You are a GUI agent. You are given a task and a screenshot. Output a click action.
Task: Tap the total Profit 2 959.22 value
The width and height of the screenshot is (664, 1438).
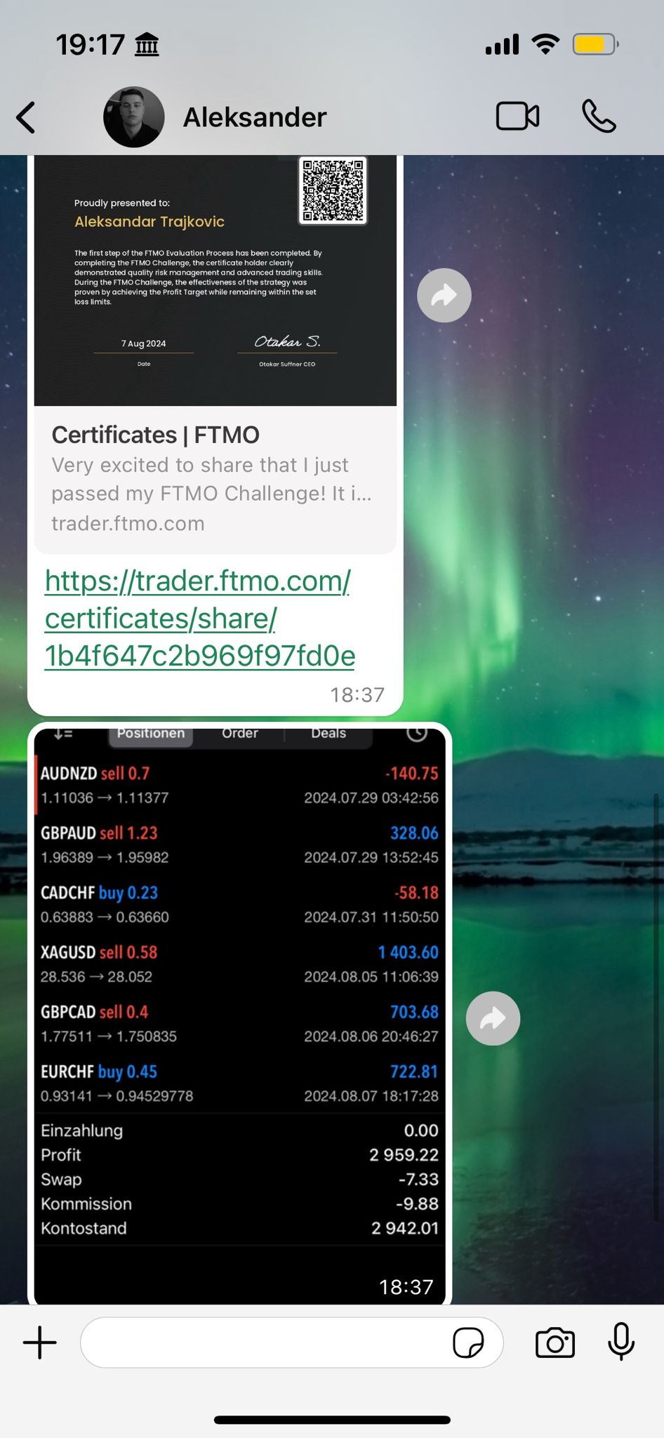[x=404, y=1155]
